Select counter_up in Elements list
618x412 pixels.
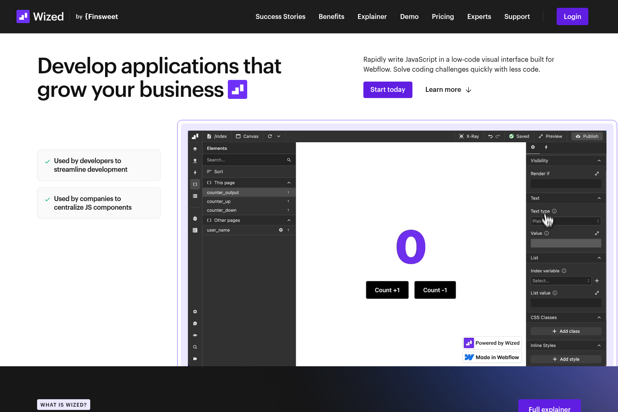(x=249, y=201)
